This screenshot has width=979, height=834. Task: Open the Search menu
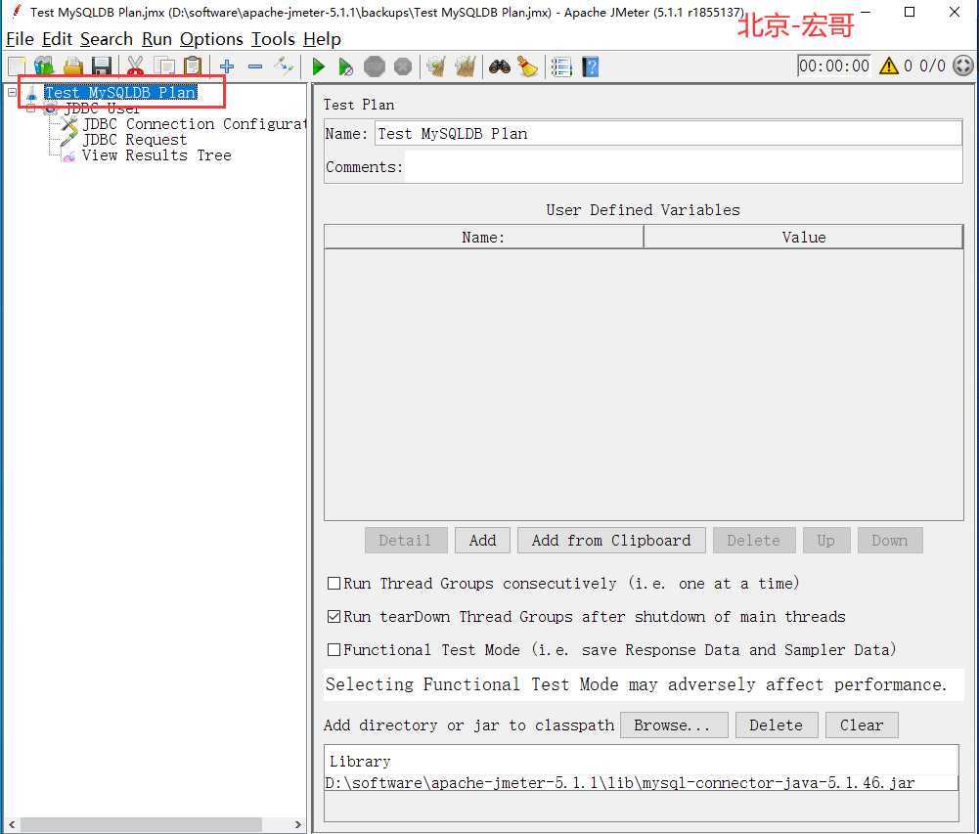pyautogui.click(x=107, y=39)
